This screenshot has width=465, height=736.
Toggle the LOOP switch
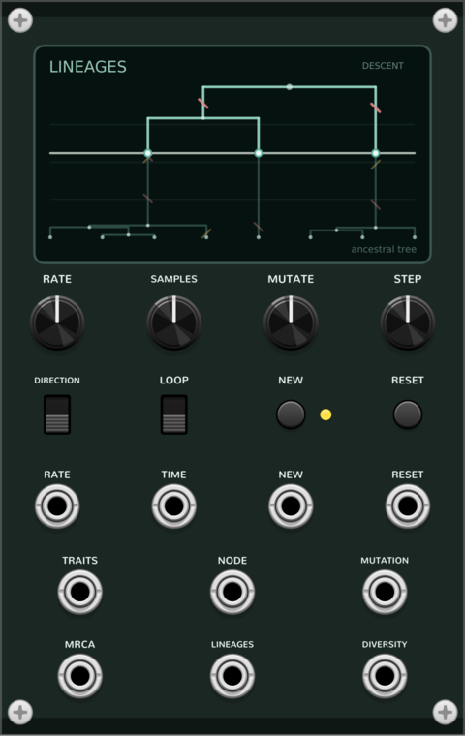pos(173,414)
